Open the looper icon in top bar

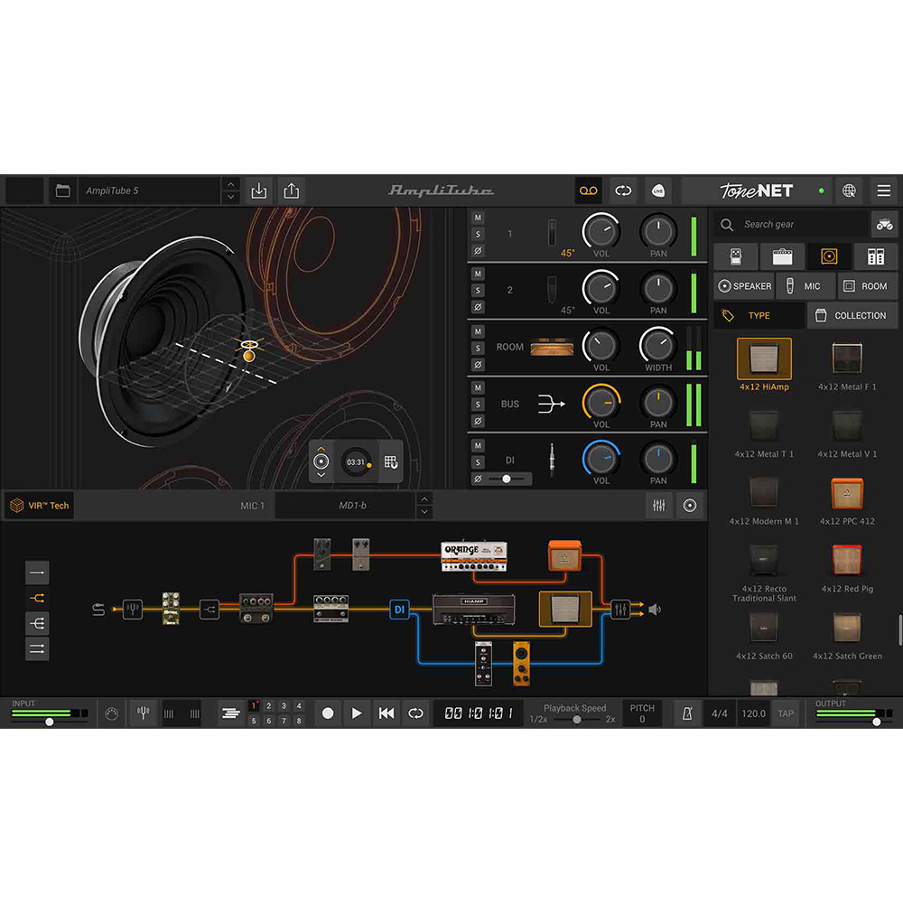coord(623,191)
